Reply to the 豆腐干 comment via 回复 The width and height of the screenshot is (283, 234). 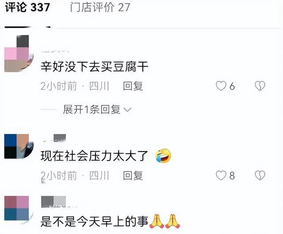point(133,86)
